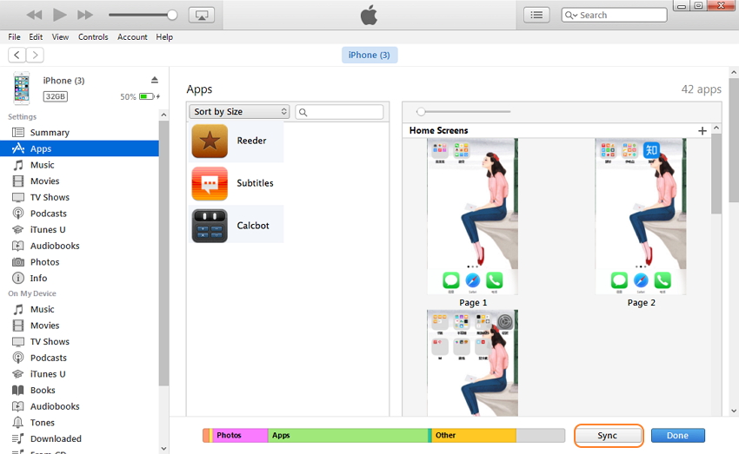
Task: Open the File menu
Action: coord(14,36)
